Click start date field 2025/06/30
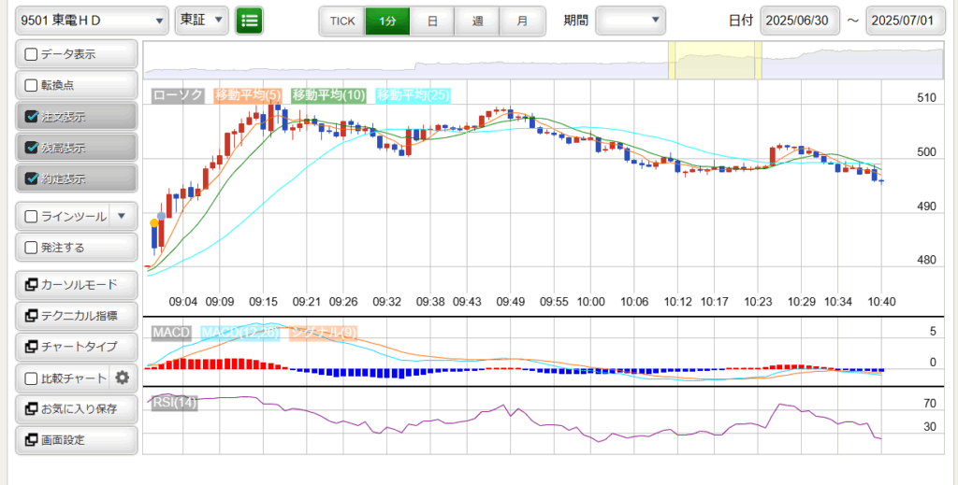 point(801,21)
